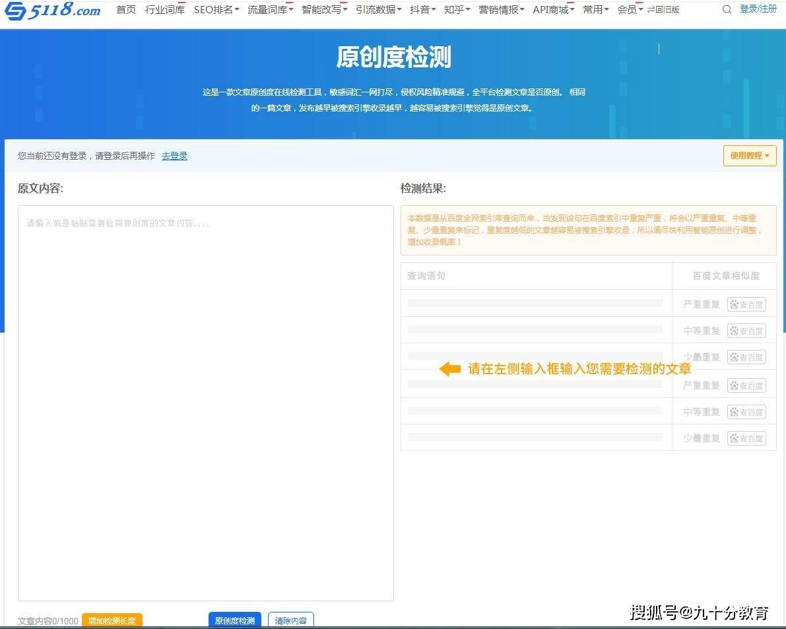Open 行业词库 navigation item
This screenshot has width=786, height=629.
click(x=165, y=10)
